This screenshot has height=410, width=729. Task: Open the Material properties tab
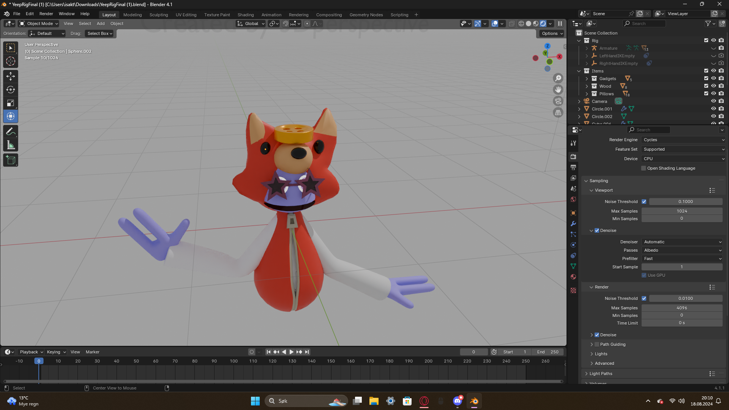point(573,277)
